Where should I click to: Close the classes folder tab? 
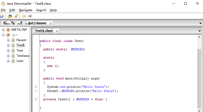click(51, 23)
